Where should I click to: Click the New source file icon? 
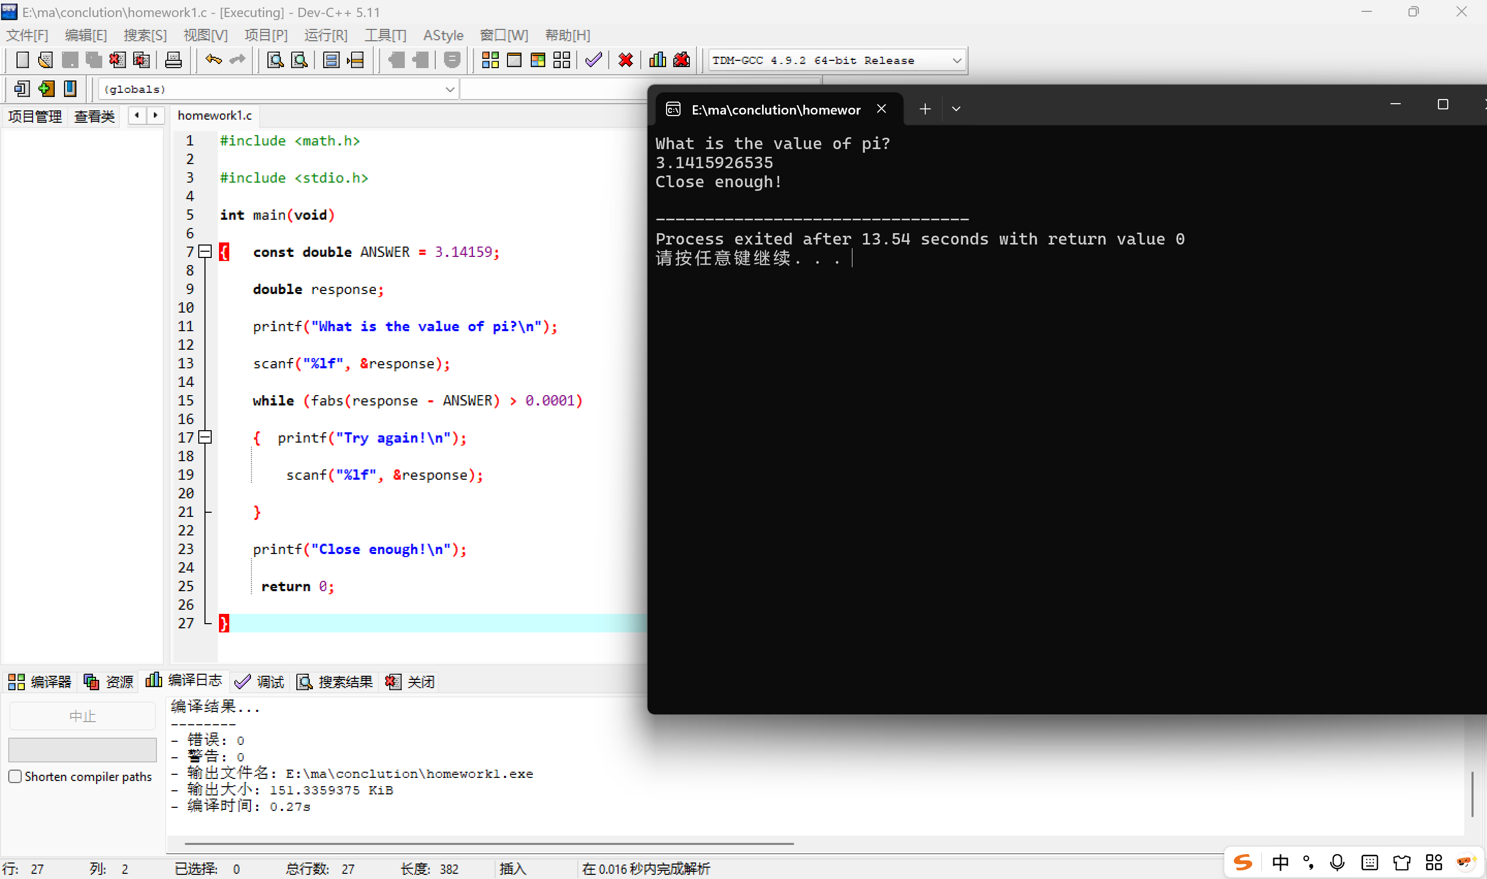pos(22,60)
